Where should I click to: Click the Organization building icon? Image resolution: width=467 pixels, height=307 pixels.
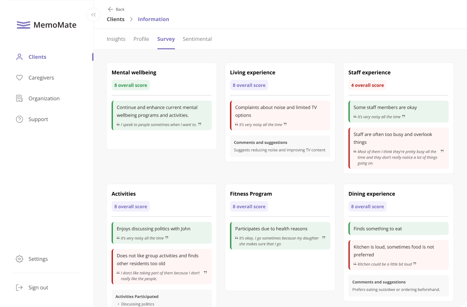click(x=19, y=98)
